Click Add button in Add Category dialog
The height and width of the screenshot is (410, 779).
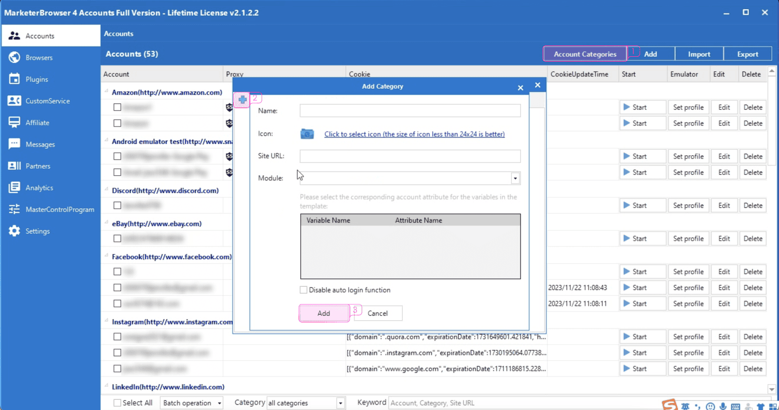(x=324, y=313)
